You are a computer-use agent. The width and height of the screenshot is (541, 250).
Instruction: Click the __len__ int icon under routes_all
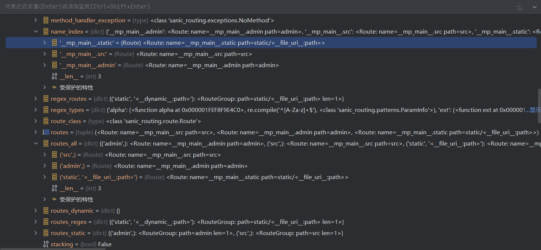tap(55, 188)
